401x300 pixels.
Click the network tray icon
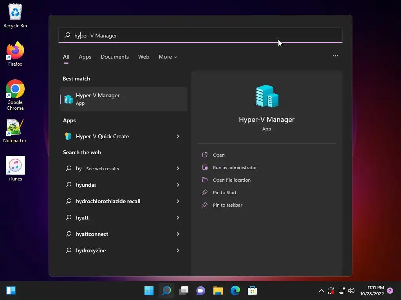341,291
